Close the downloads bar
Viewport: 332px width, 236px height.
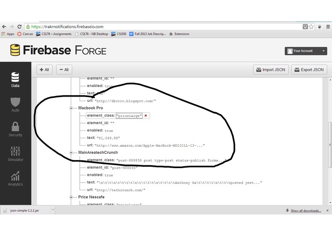[x=327, y=211]
